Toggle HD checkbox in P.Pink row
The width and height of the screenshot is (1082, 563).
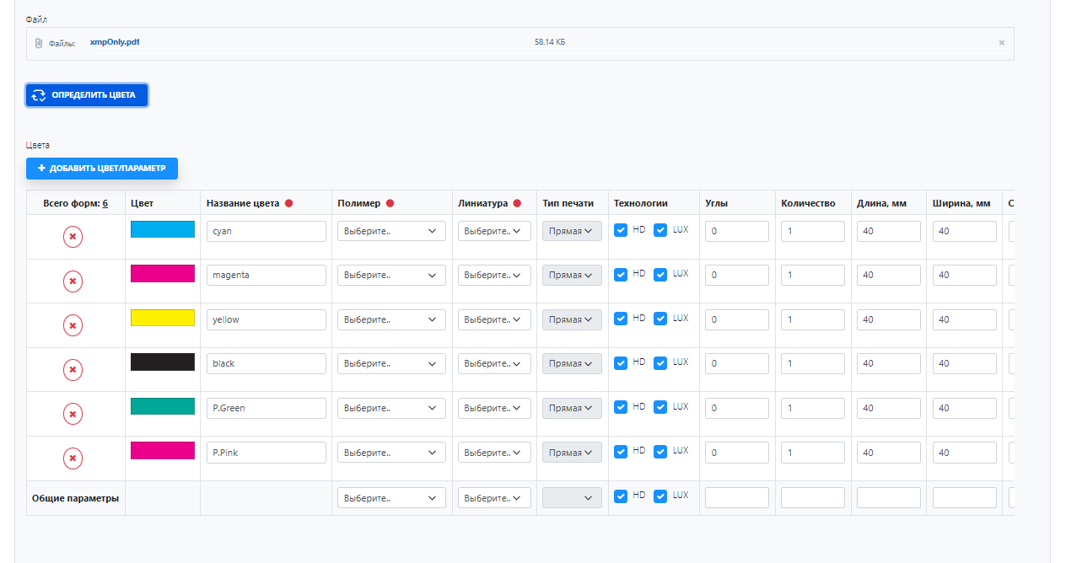pyautogui.click(x=621, y=452)
